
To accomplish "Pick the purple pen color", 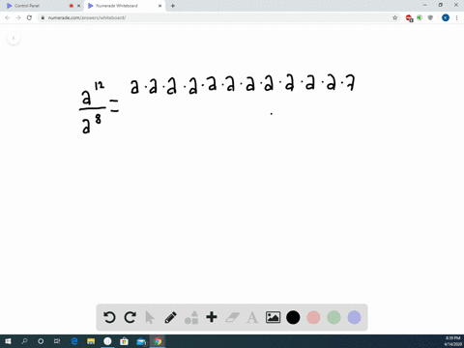I will click(354, 317).
